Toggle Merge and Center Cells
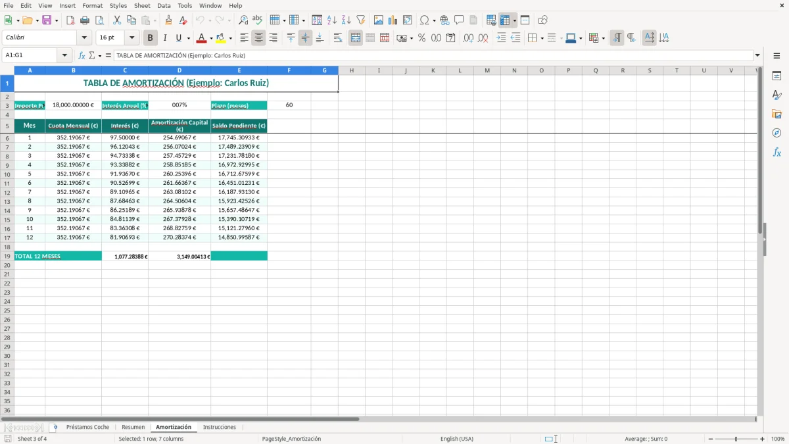Viewport: 789px width, 444px height. click(356, 38)
